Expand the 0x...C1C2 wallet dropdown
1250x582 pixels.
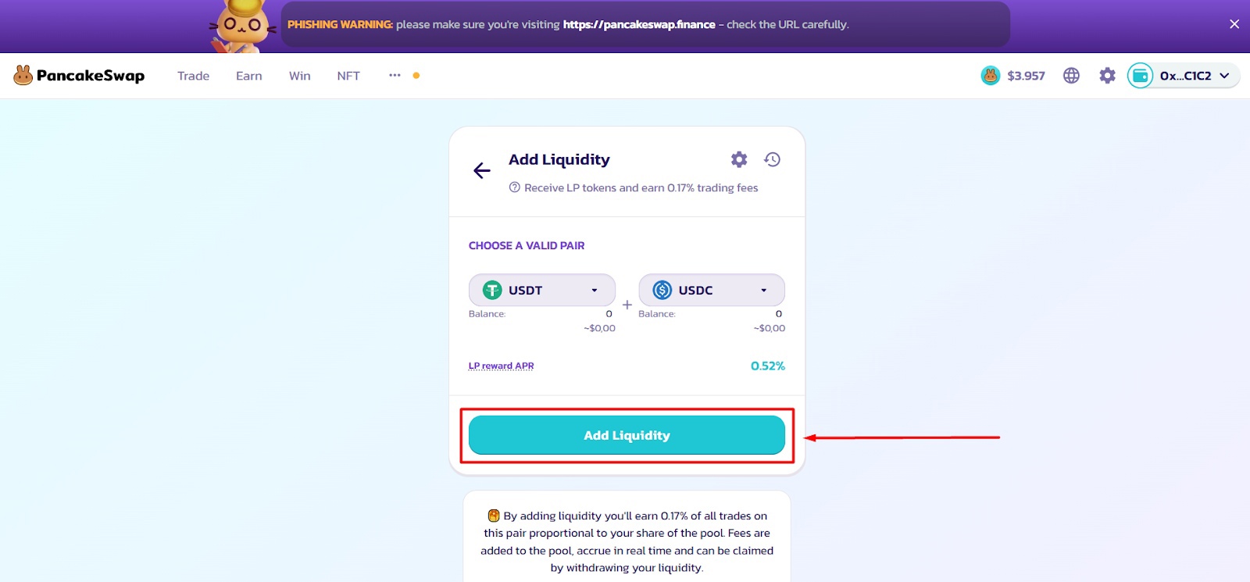click(x=1184, y=76)
